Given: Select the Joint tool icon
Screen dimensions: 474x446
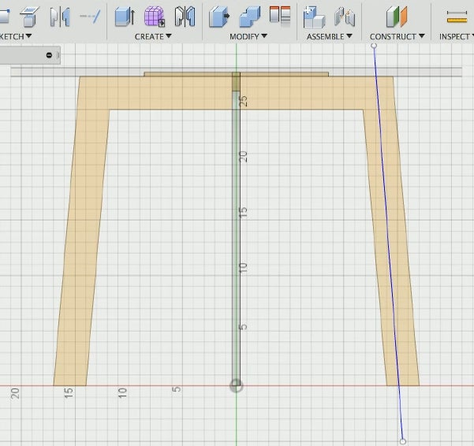Looking at the screenshot, I should point(345,17).
